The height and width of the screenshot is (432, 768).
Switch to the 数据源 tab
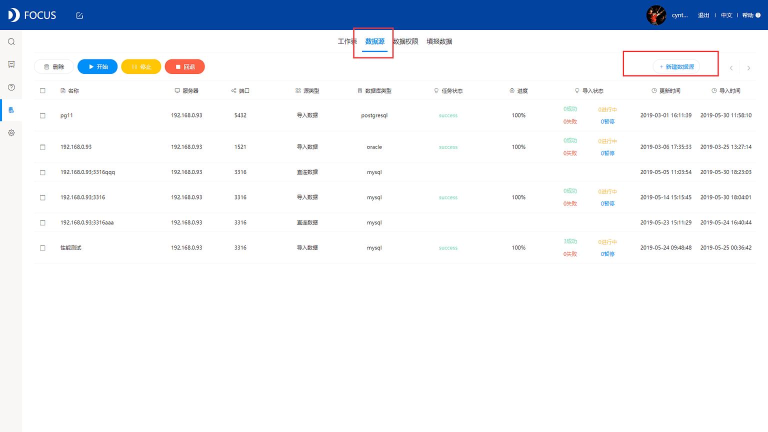pyautogui.click(x=375, y=41)
